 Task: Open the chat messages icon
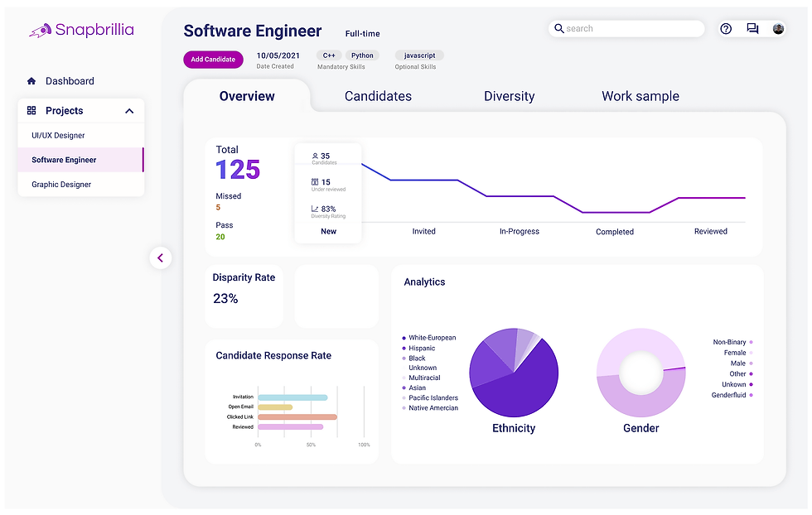point(752,28)
